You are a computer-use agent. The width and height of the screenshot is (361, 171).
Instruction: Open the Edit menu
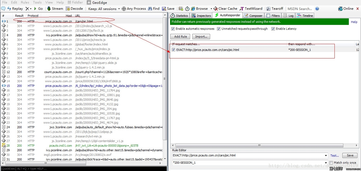coord(14,2)
